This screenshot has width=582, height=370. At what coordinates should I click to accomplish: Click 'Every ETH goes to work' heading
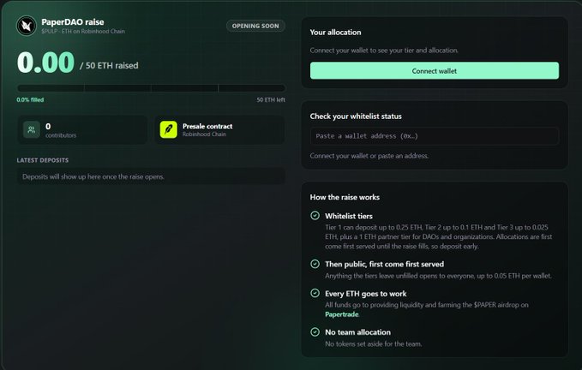point(366,294)
